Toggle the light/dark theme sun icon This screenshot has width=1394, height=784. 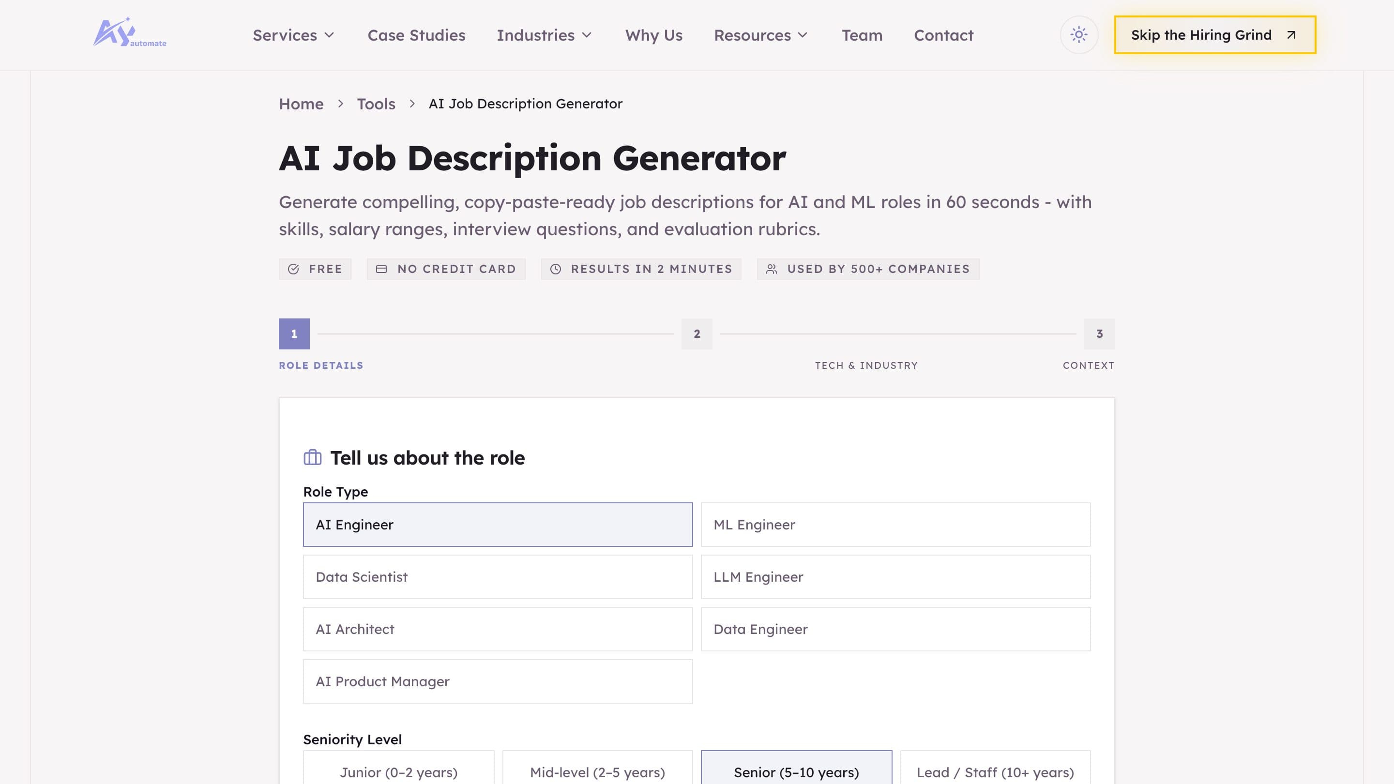[x=1078, y=35]
